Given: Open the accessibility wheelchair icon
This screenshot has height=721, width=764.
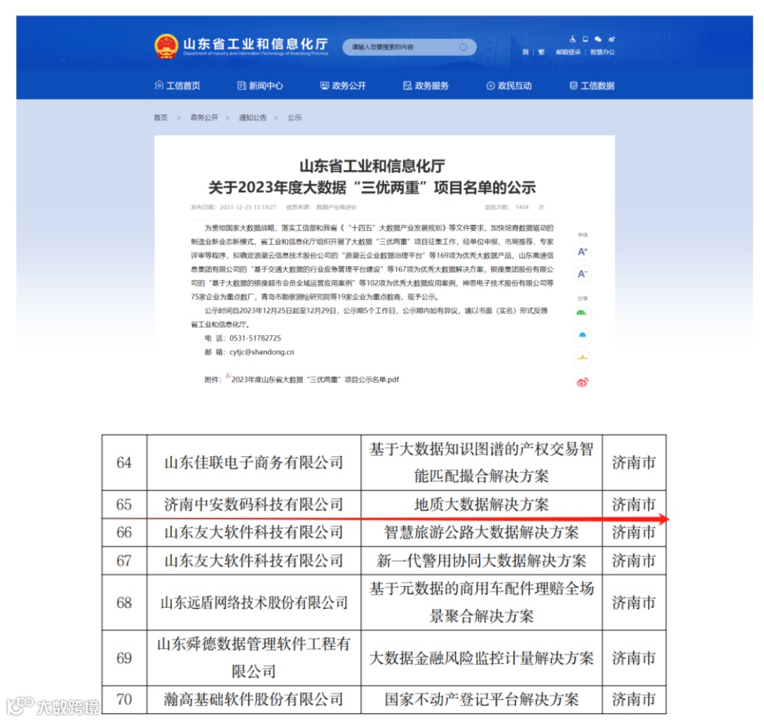Looking at the screenshot, I should [x=573, y=39].
